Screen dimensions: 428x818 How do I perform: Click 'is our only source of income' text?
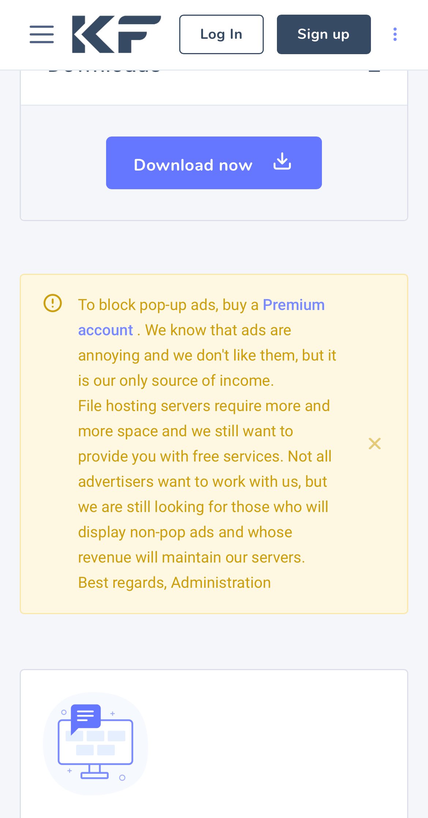point(176,381)
